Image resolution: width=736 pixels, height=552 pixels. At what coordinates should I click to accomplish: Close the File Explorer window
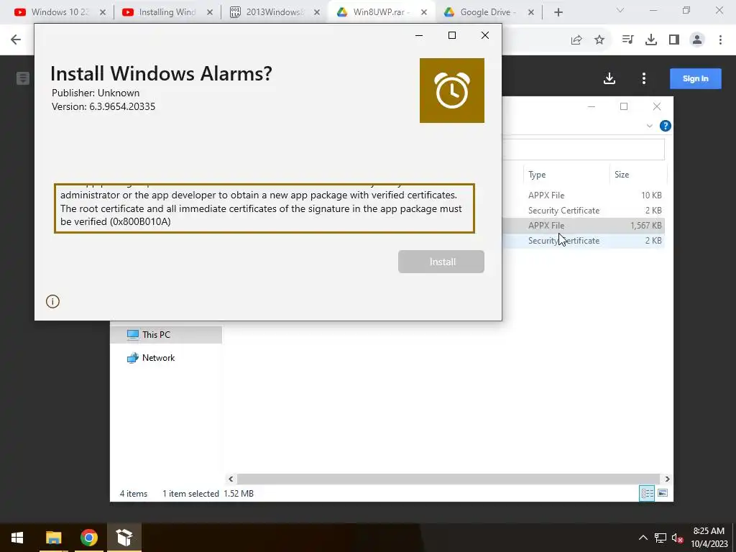(x=657, y=106)
